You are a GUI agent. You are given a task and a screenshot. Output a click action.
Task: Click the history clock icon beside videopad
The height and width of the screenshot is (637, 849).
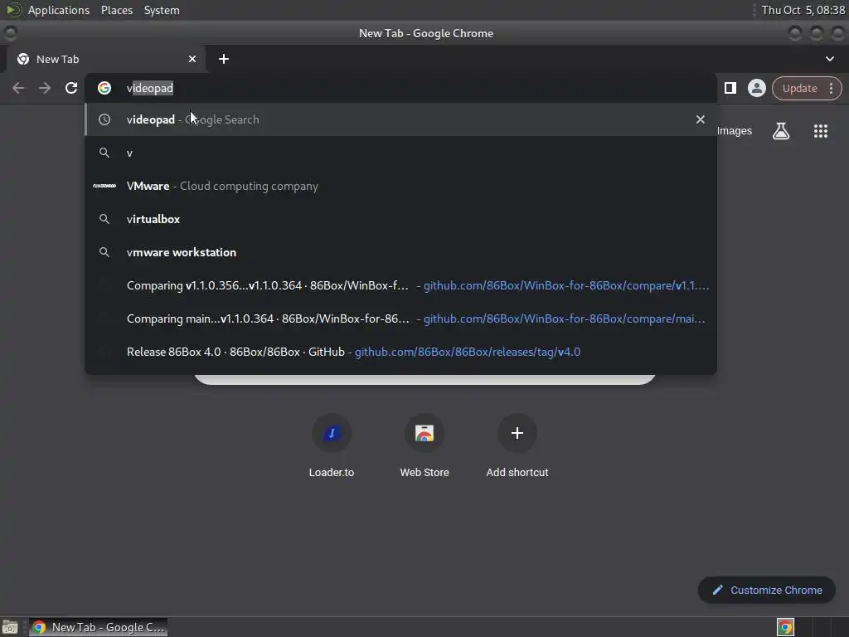[104, 119]
